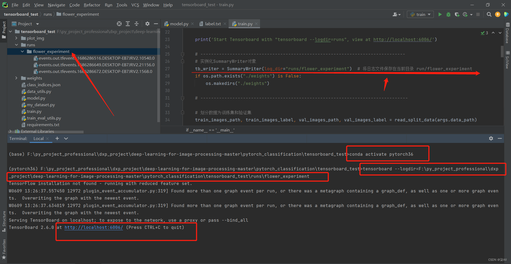Open the Structure tool window
Screen dimensions: 511x264
click(x=4, y=221)
